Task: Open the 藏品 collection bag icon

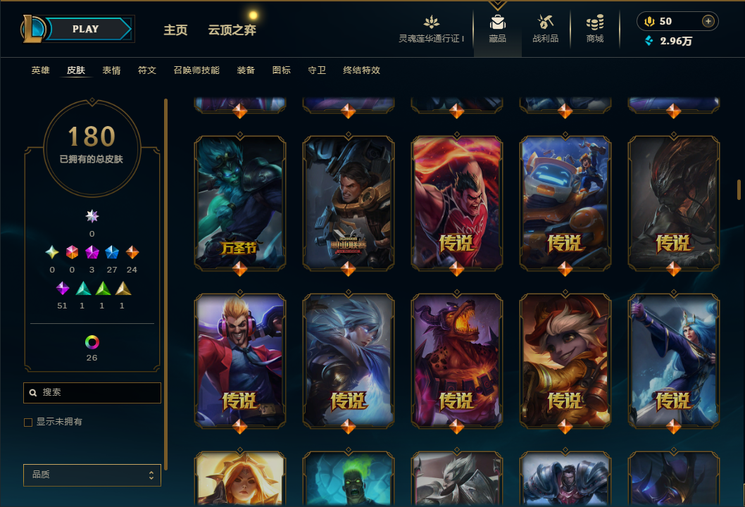Action: pos(497,23)
